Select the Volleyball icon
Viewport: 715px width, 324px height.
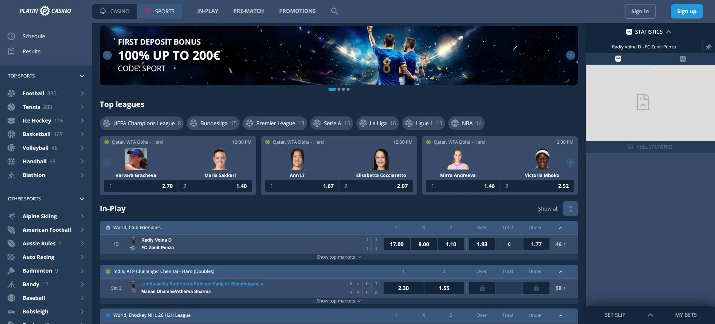pyautogui.click(x=12, y=148)
